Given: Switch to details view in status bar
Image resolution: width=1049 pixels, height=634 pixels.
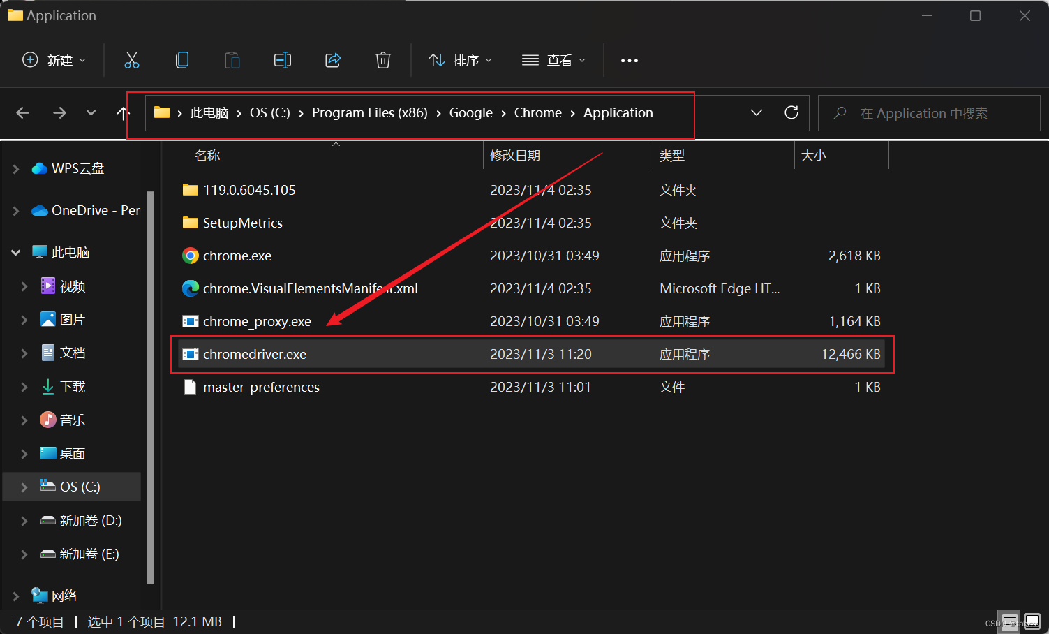Looking at the screenshot, I should click(x=1009, y=621).
